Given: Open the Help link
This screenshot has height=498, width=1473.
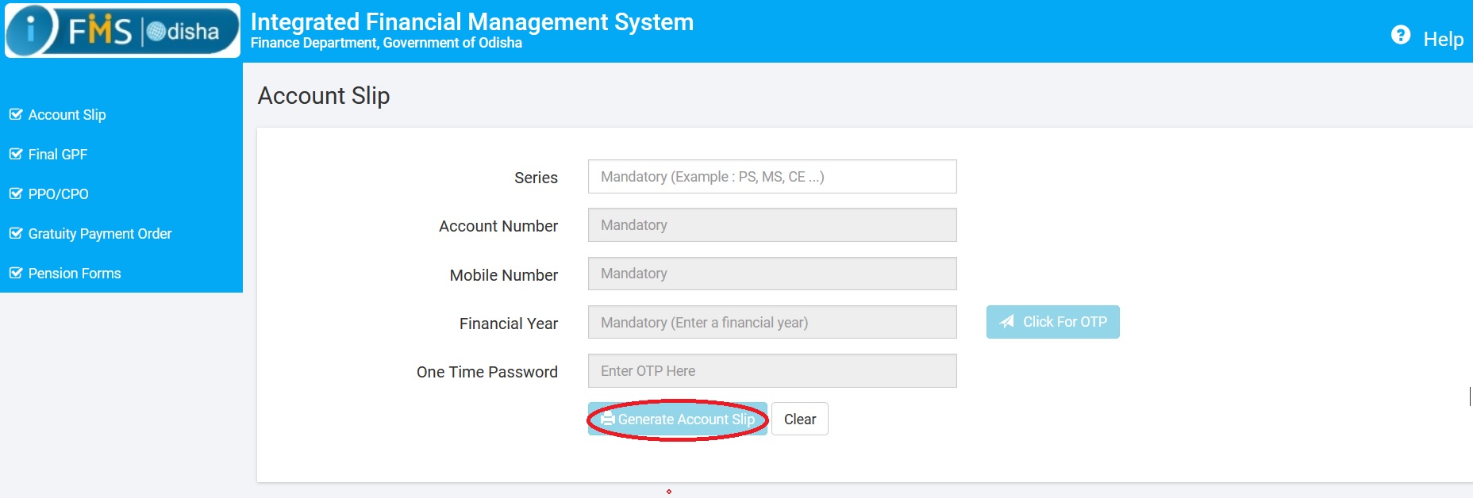Looking at the screenshot, I should point(1443,39).
